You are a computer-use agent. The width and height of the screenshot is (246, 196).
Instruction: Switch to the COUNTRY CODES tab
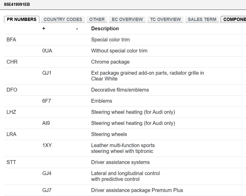(x=63, y=19)
